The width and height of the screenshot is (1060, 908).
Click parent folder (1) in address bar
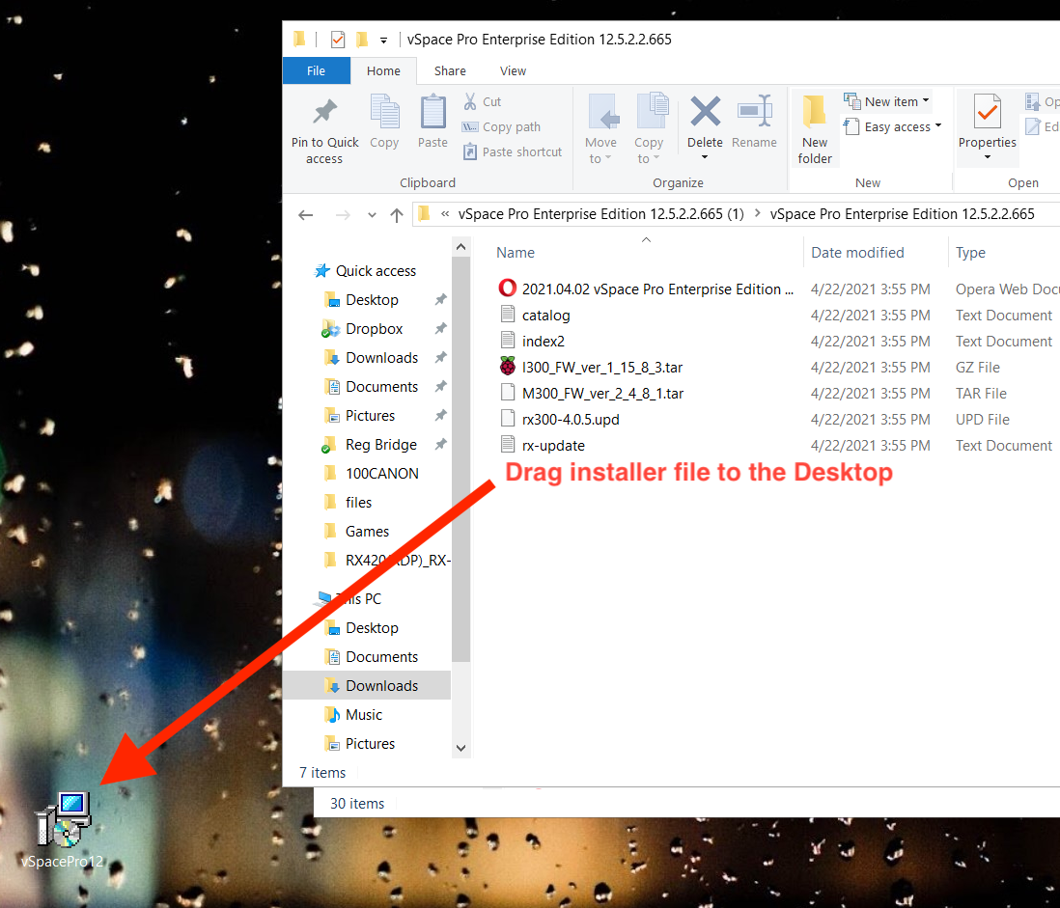pos(600,214)
